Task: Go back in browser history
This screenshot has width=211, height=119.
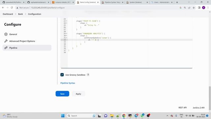Action: point(3,8)
